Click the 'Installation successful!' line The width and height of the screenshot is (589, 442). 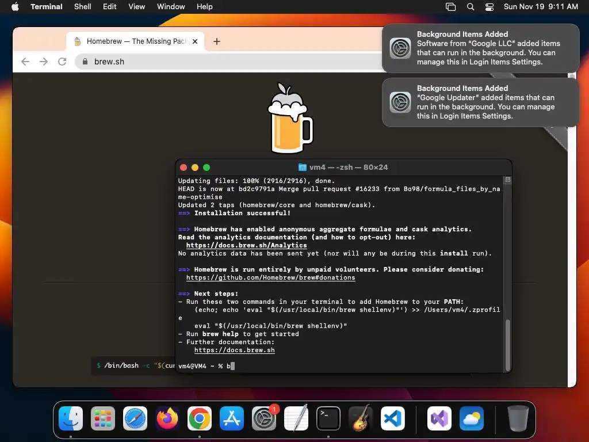tap(235, 213)
